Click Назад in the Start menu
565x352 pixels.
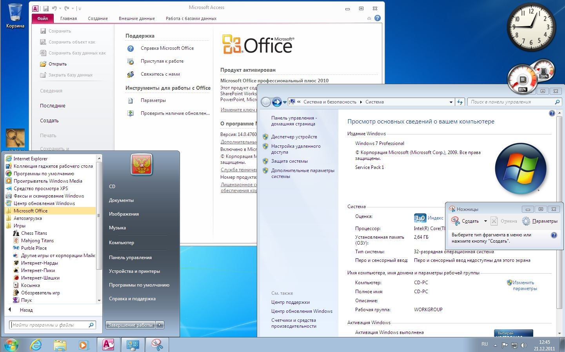click(26, 310)
